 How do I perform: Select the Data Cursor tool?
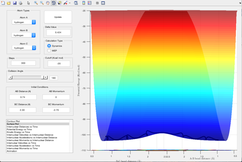coord(59,3)
